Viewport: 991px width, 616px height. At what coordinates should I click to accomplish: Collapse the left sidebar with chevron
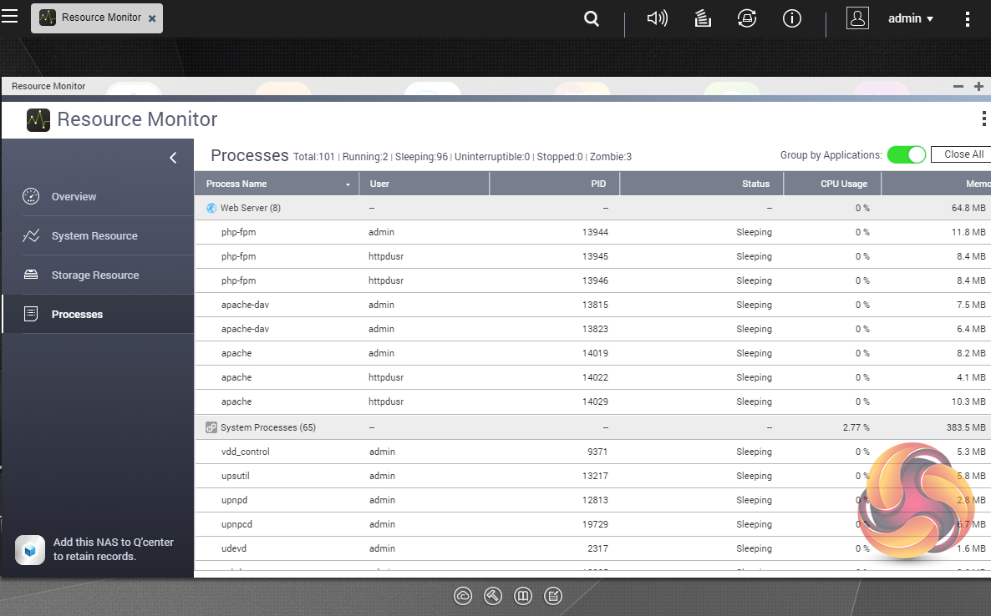173,158
